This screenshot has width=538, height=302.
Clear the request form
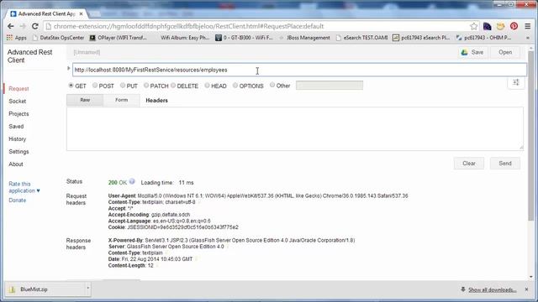pyautogui.click(x=469, y=164)
